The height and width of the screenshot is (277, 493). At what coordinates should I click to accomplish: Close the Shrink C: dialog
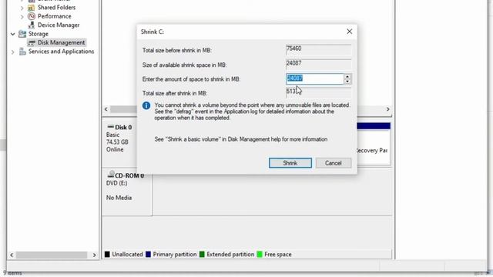tap(349, 32)
